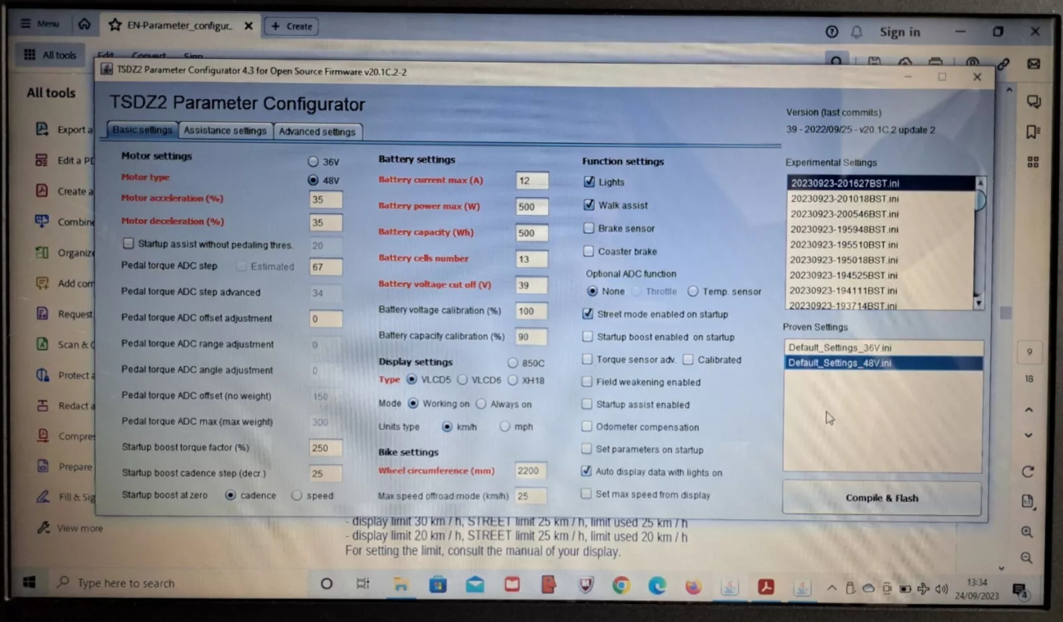
Task: Open the bookmarks panel icon
Action: click(x=1032, y=132)
